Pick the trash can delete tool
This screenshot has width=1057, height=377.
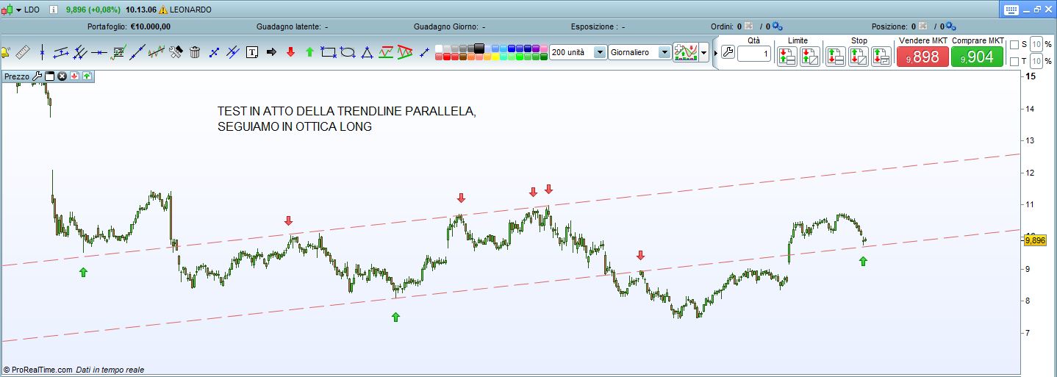[x=195, y=52]
